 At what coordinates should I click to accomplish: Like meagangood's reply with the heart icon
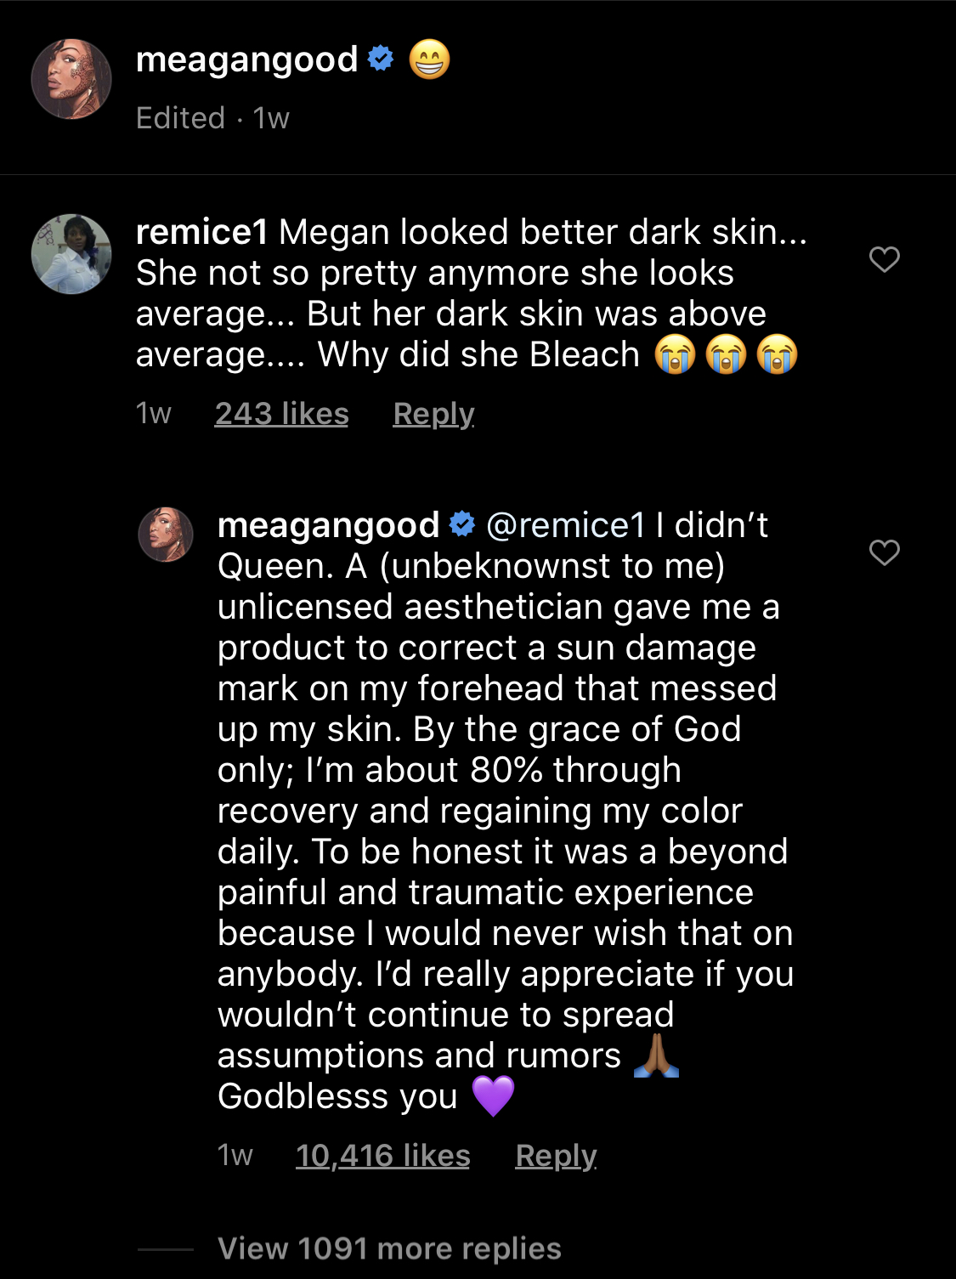(885, 554)
